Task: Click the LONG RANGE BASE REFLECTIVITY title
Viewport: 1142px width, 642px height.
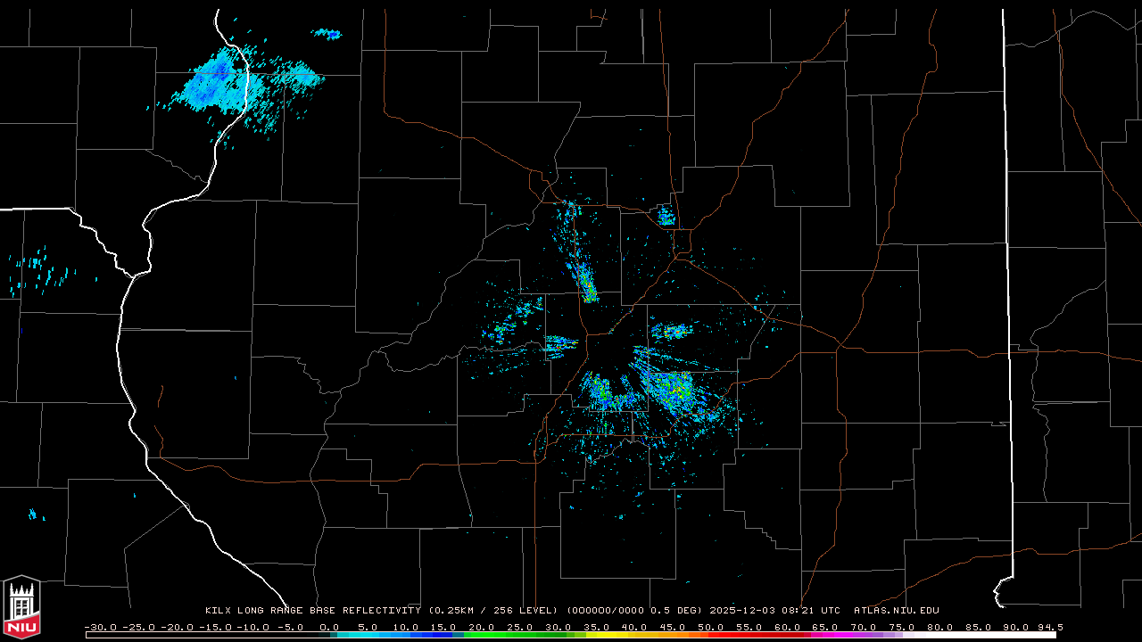Action: 328,611
